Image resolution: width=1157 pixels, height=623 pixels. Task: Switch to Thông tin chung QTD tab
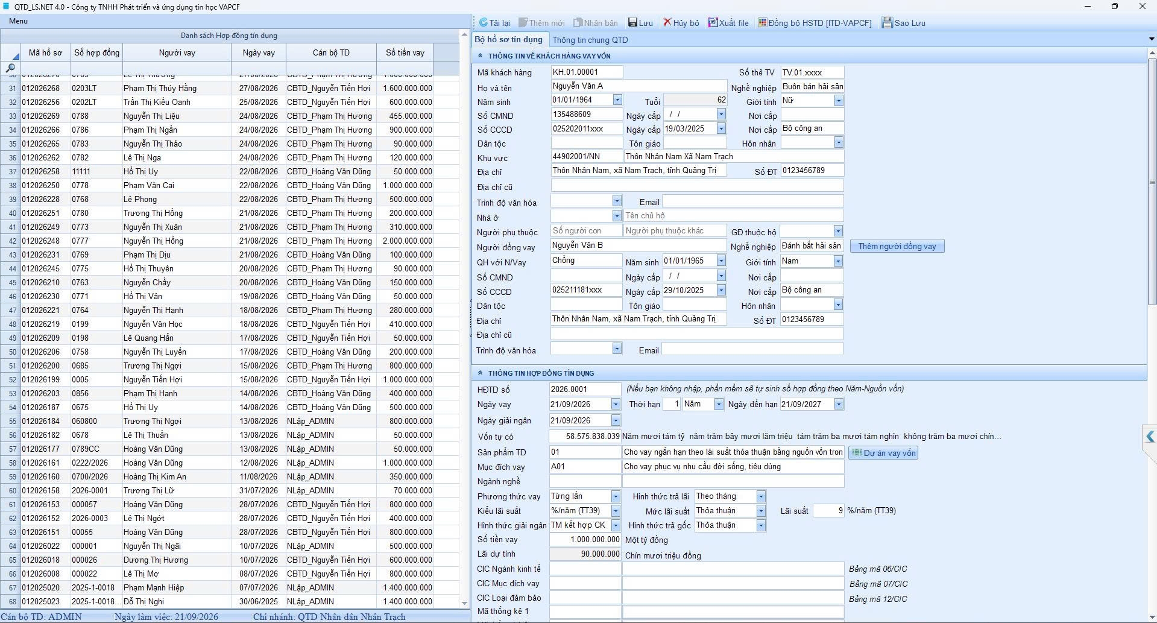tap(590, 40)
